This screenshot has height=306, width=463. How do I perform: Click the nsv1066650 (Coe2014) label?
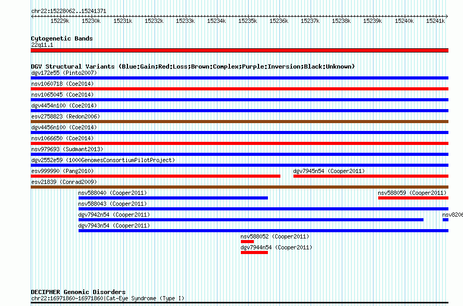(62, 139)
